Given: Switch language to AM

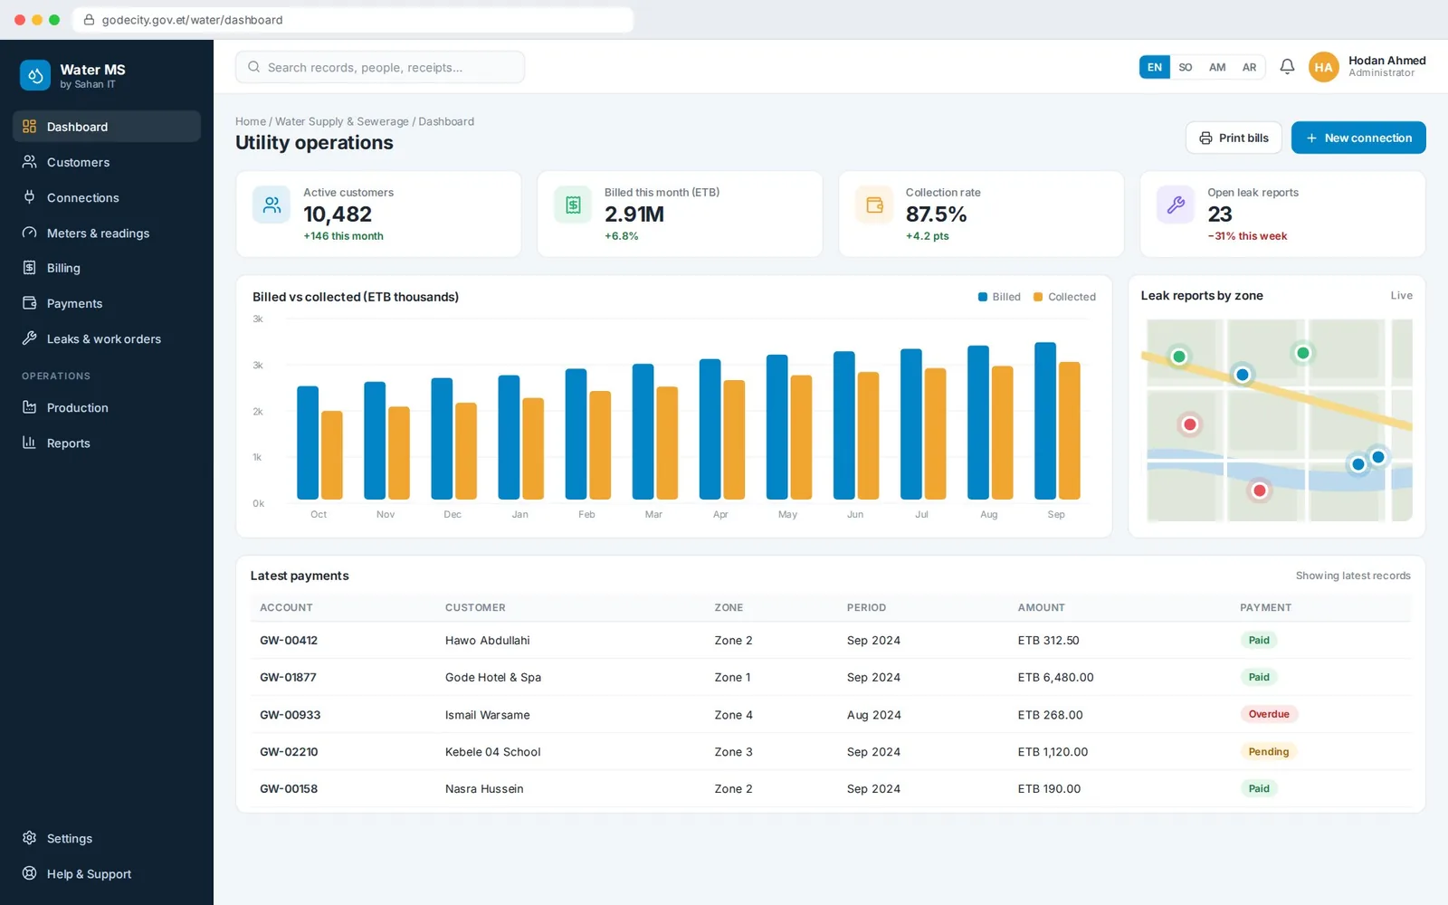Looking at the screenshot, I should 1217,67.
